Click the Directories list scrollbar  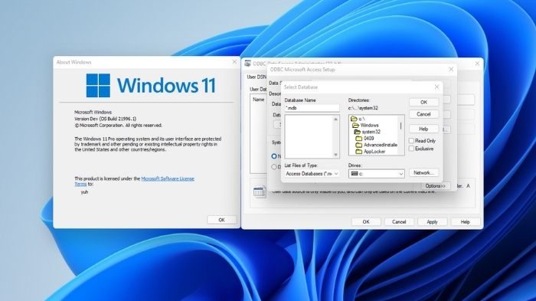(x=401, y=135)
